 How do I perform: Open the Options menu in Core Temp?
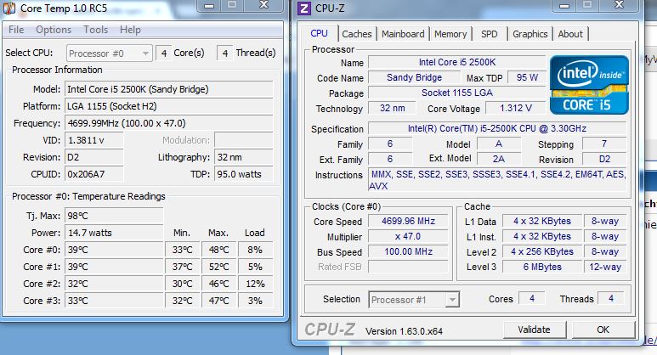54,30
